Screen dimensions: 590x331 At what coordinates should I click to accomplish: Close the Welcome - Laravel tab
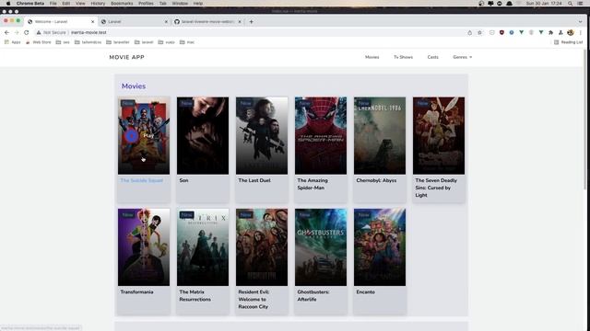pyautogui.click(x=92, y=22)
